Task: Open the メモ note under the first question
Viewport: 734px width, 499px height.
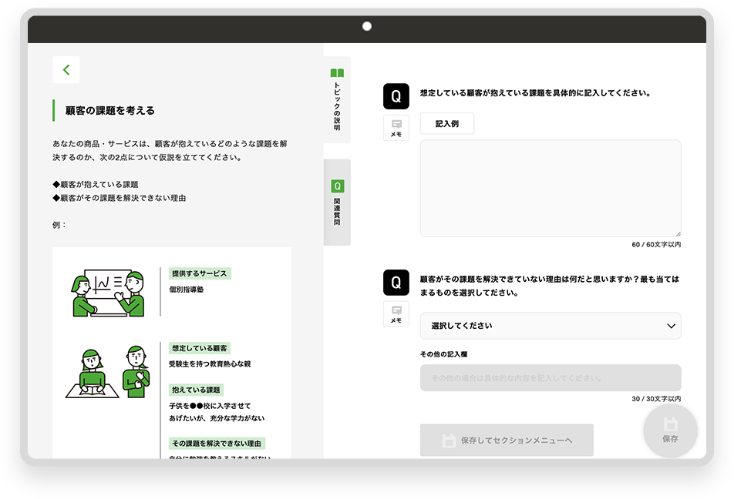Action: click(x=396, y=127)
